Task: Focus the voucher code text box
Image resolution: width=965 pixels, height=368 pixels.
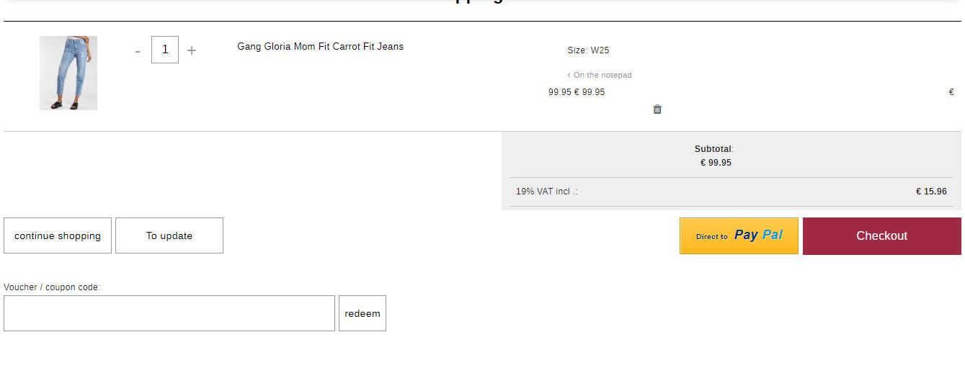Action: click(x=169, y=313)
